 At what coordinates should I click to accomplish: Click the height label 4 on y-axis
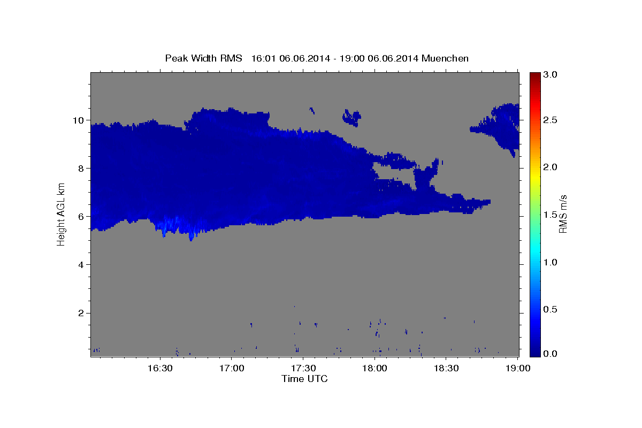pos(81,265)
